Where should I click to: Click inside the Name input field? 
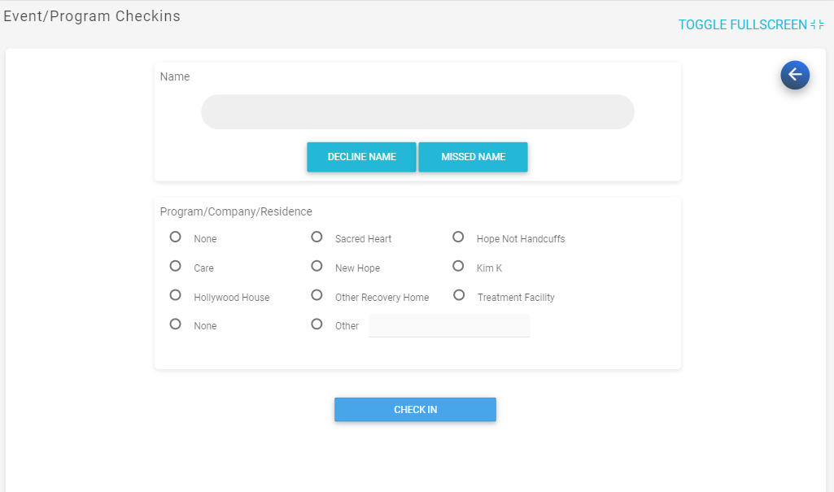pyautogui.click(x=417, y=111)
